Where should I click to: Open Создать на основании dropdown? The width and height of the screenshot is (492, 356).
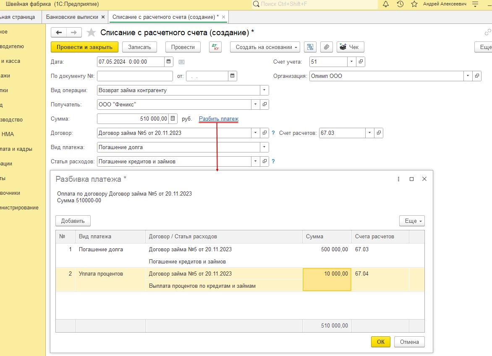tap(265, 47)
